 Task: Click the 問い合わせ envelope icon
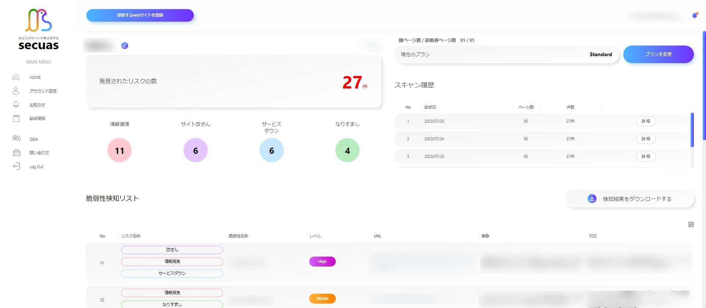click(17, 153)
